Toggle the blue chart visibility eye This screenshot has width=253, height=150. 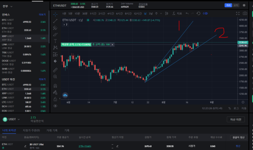[205, 14]
